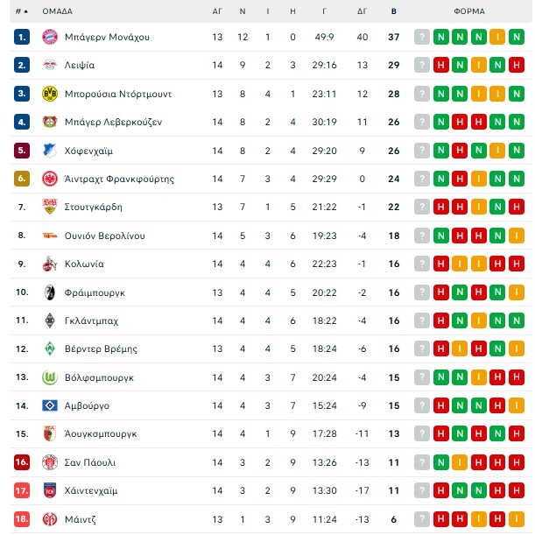The image size is (535, 535).
Task: Click the Eintracht Frankfurt logo
Action: [49, 179]
